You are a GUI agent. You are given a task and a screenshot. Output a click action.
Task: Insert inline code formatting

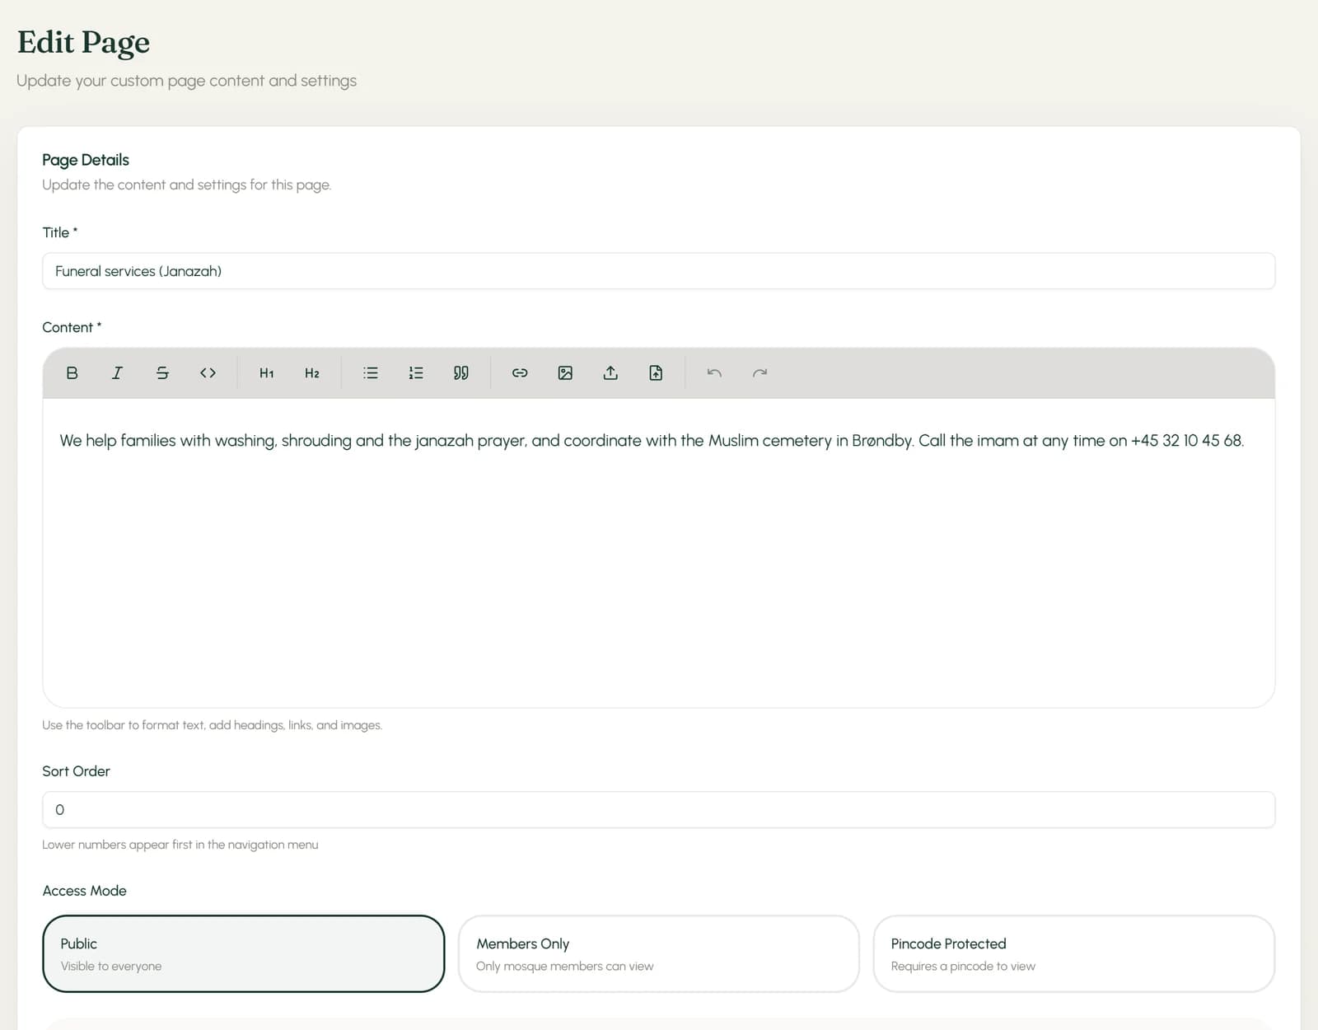pos(208,373)
